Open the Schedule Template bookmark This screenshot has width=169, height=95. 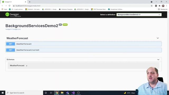[x=66, y=9]
